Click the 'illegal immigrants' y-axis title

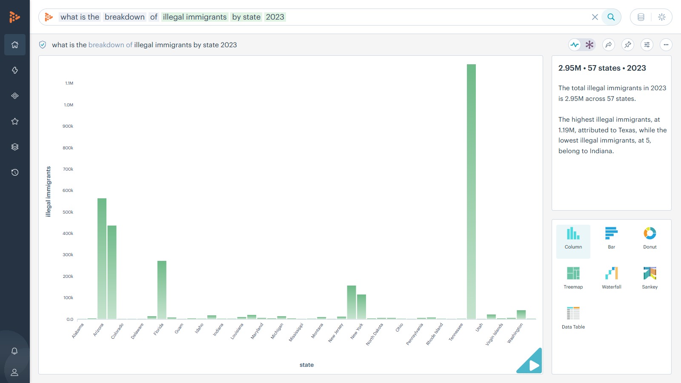(x=48, y=191)
